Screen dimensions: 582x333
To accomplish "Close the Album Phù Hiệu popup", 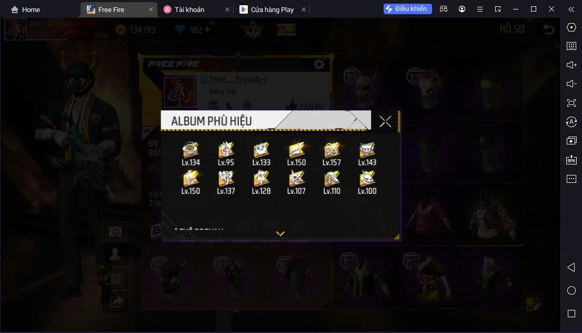I will [385, 121].
